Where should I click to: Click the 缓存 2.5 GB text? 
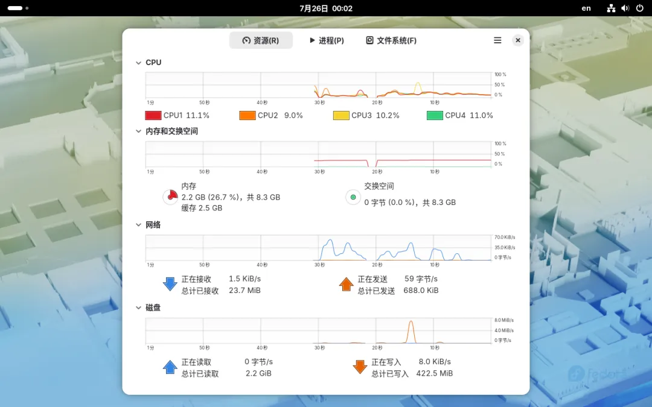202,208
